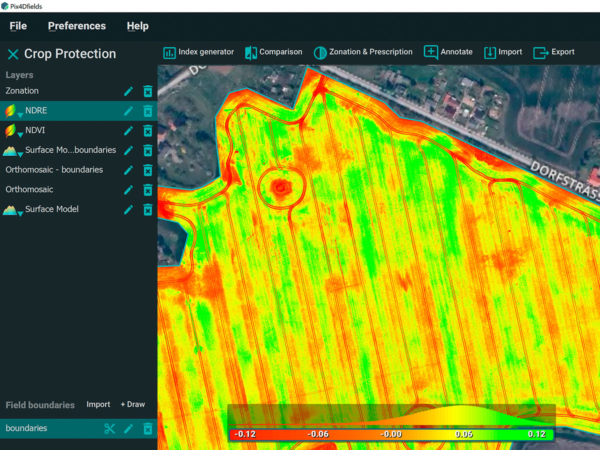This screenshot has width=600, height=450.
Task: Delete the NDRE layer with trash icon
Action: click(x=147, y=111)
